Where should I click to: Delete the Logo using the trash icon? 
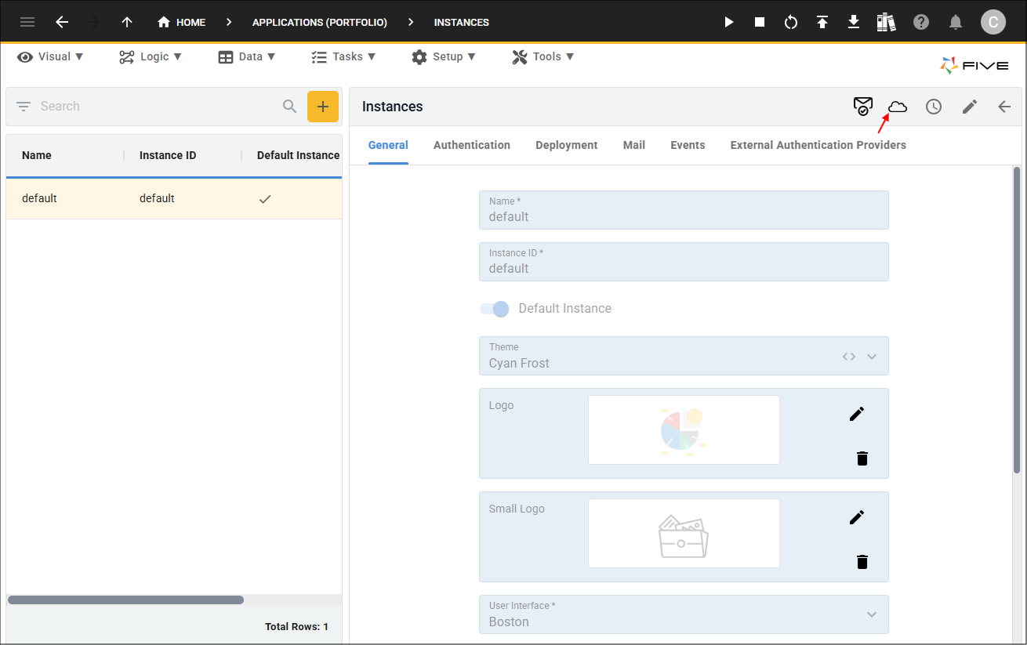pos(862,458)
